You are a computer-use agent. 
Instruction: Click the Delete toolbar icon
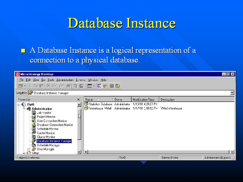(49, 86)
